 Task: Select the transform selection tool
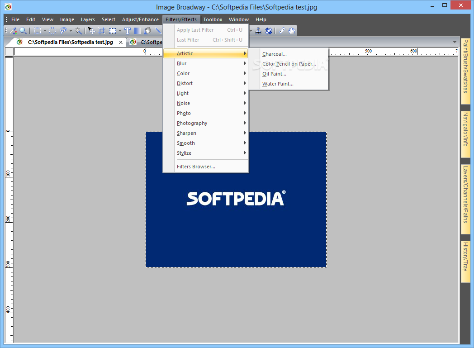pos(113,30)
